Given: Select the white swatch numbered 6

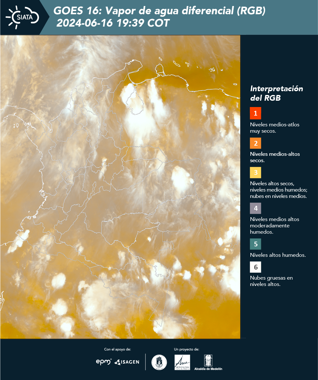Looking at the screenshot, I should pos(256,267).
